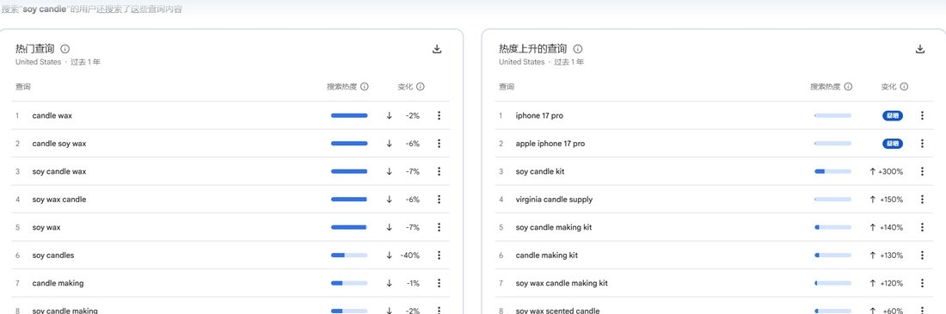Open the soy wax query
The width and height of the screenshot is (946, 314).
click(x=46, y=228)
